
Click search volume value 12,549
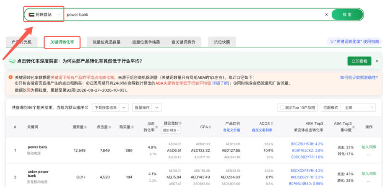[80, 151]
